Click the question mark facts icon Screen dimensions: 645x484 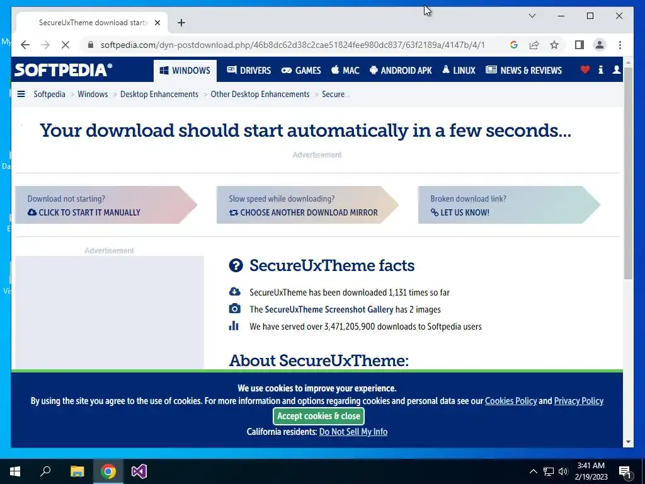tap(236, 265)
